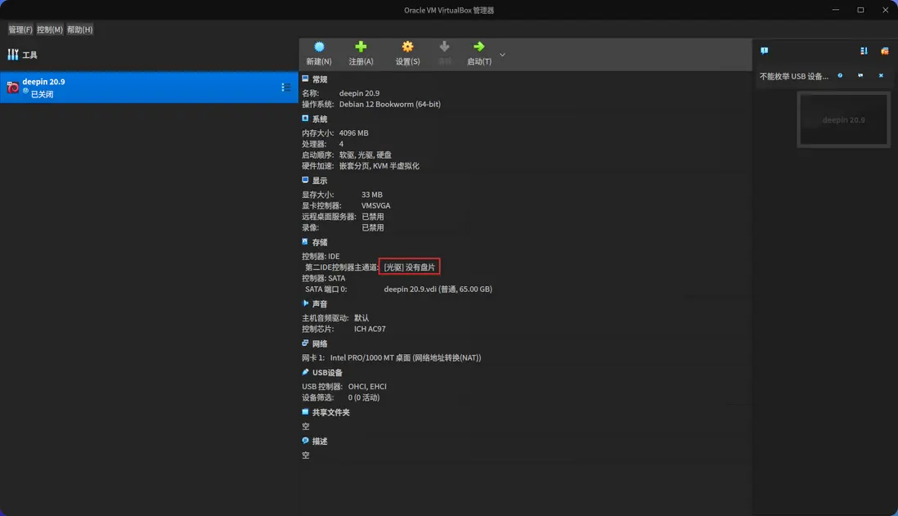
Task: Click the 共享文件夹 section icon
Action: [305, 412]
